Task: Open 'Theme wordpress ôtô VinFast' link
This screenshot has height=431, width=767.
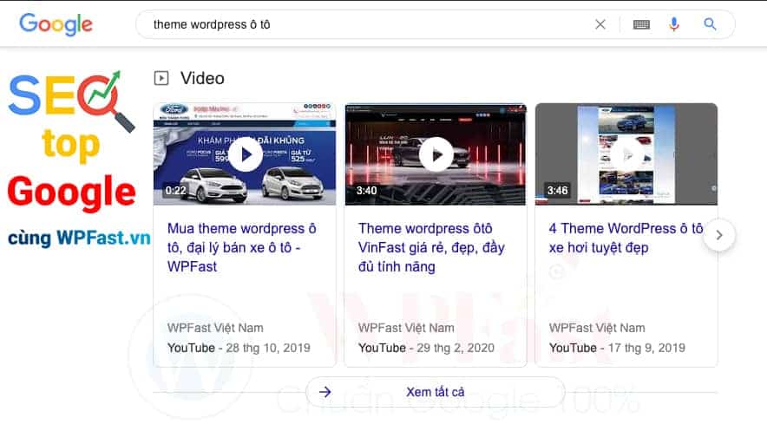Action: 429,247
